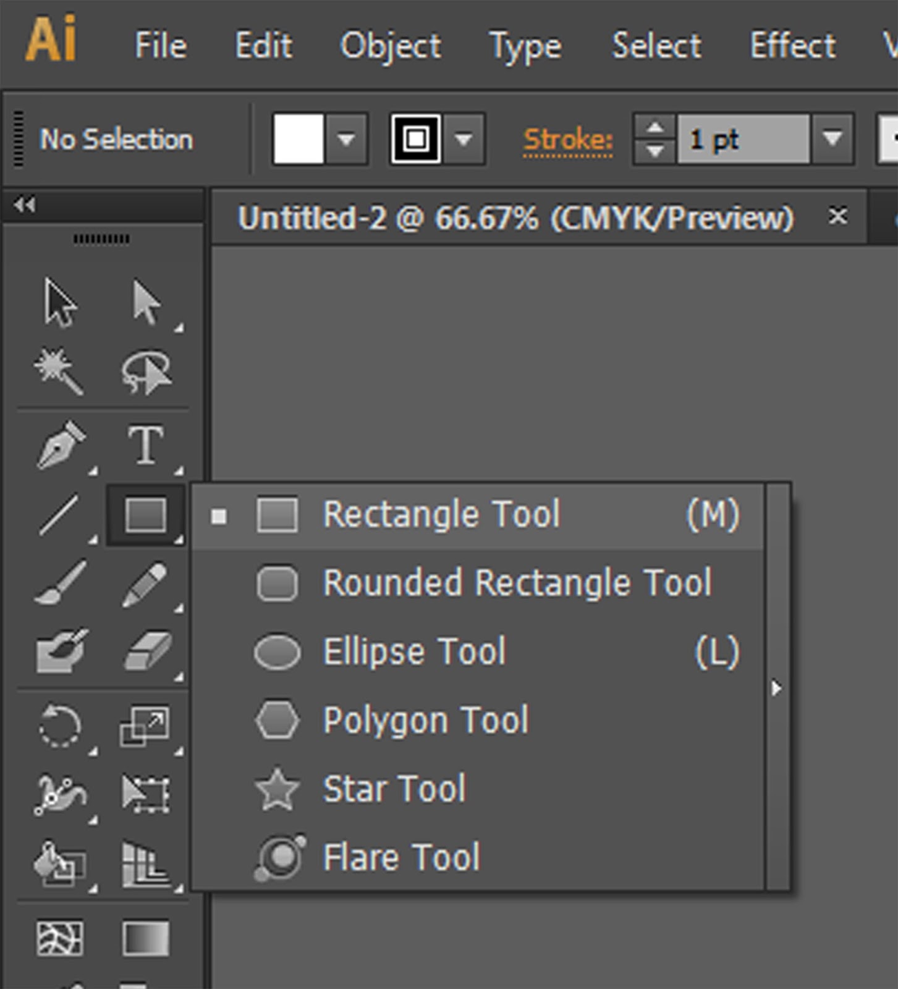
Task: Click the Stroke panel link
Action: pos(568,140)
